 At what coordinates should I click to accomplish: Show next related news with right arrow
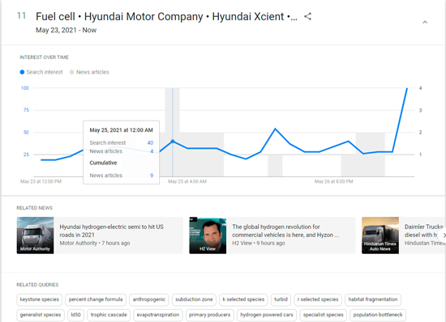443,235
